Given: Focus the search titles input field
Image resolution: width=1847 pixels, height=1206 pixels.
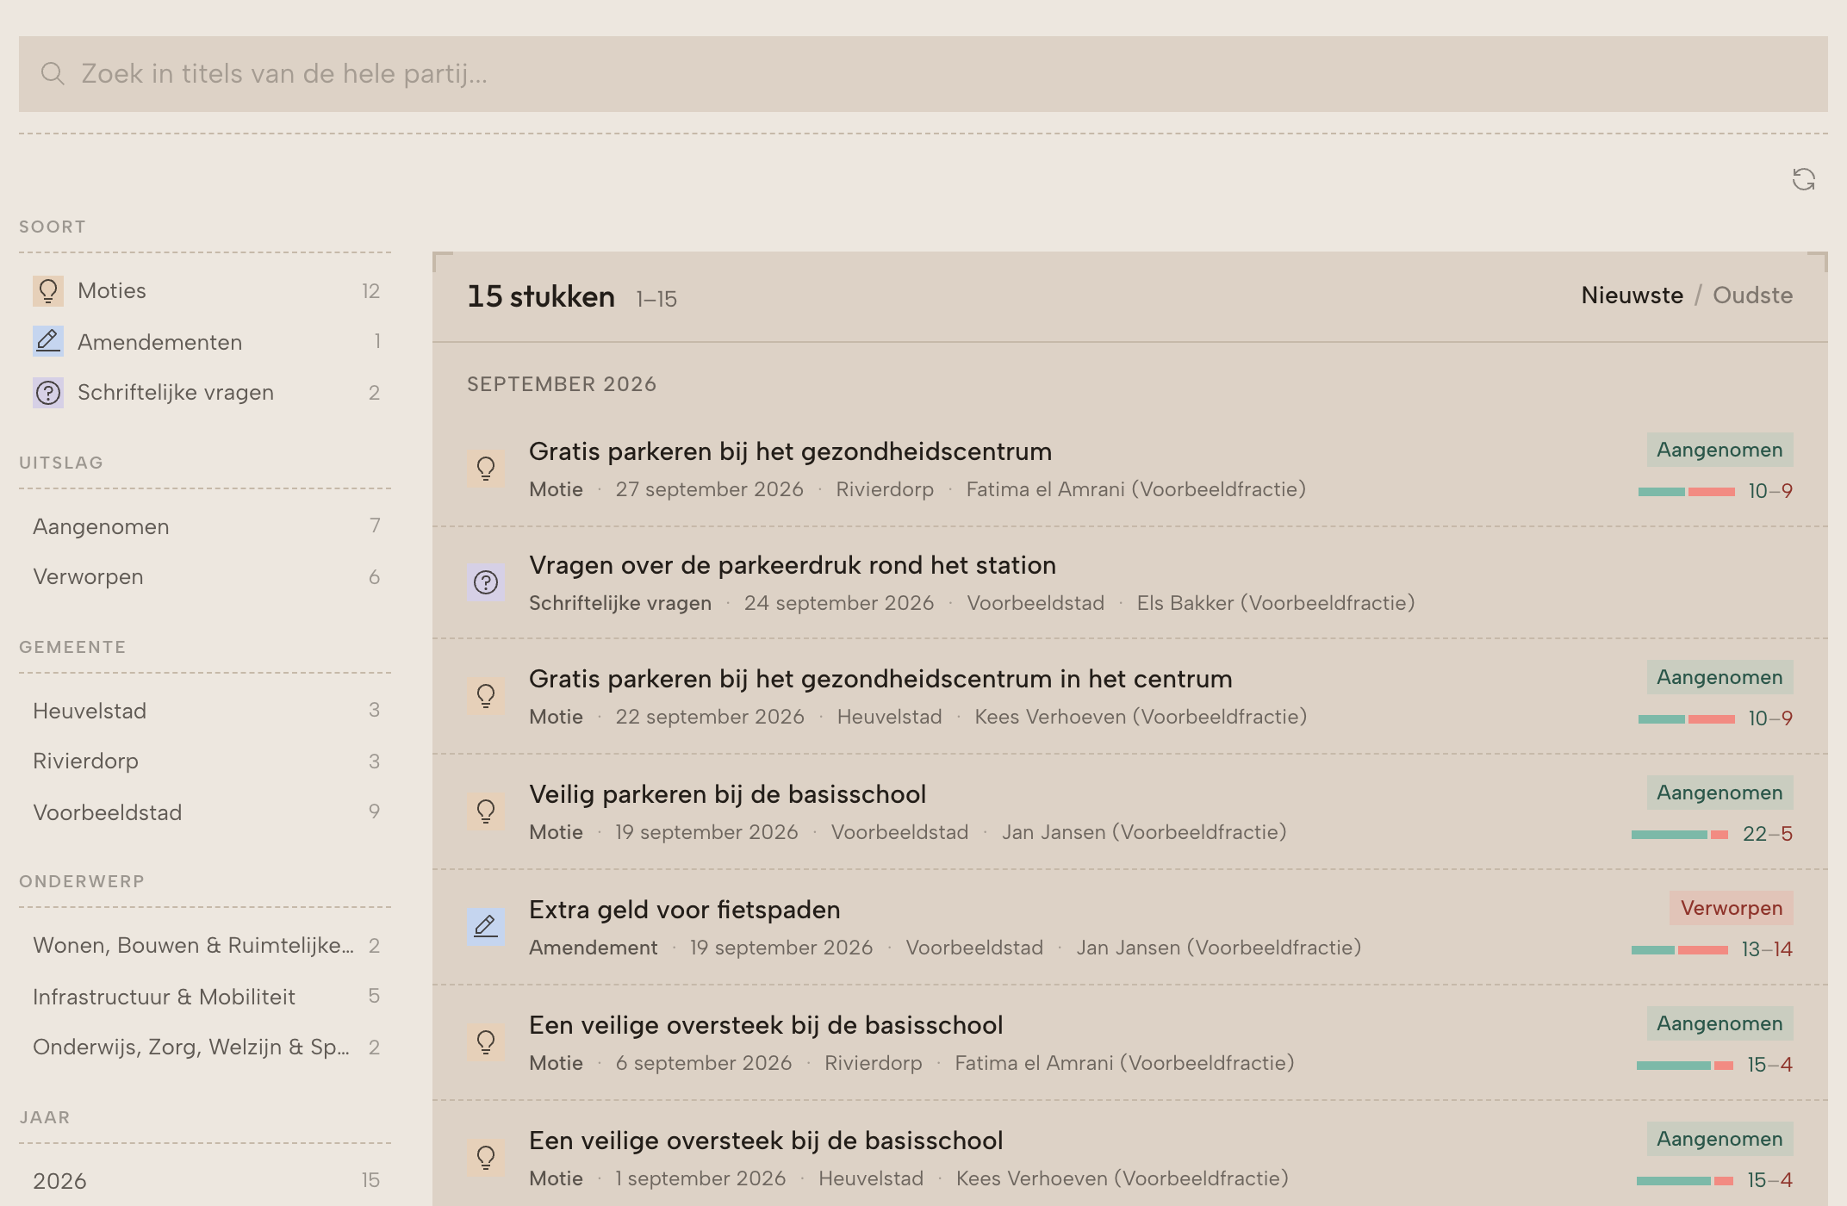Looking at the screenshot, I should click(x=923, y=74).
